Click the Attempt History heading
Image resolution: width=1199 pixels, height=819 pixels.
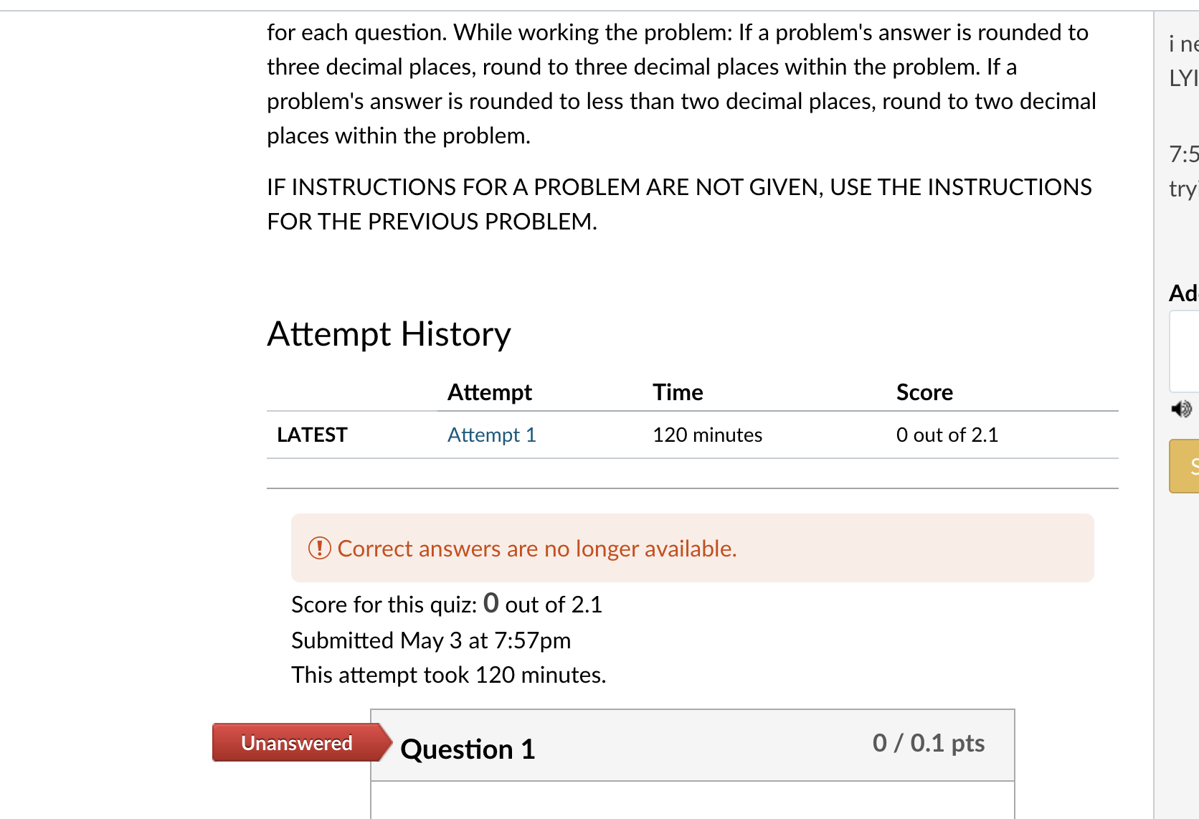click(389, 334)
